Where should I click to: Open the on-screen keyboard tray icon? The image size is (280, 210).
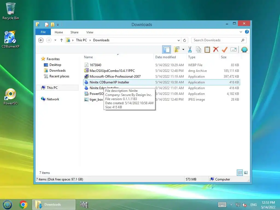pos(222,205)
